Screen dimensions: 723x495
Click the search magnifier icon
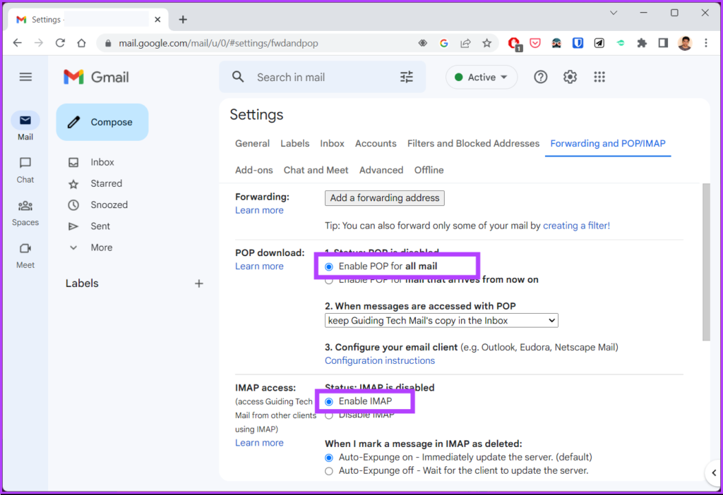click(x=238, y=77)
